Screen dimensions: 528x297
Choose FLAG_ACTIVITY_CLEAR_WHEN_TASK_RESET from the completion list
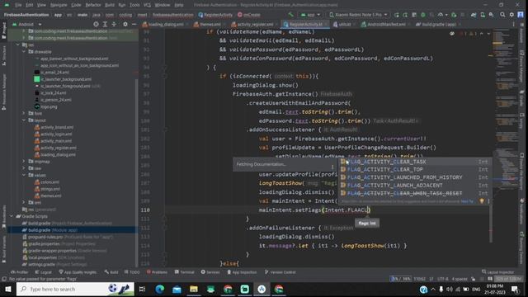[x=414, y=193]
